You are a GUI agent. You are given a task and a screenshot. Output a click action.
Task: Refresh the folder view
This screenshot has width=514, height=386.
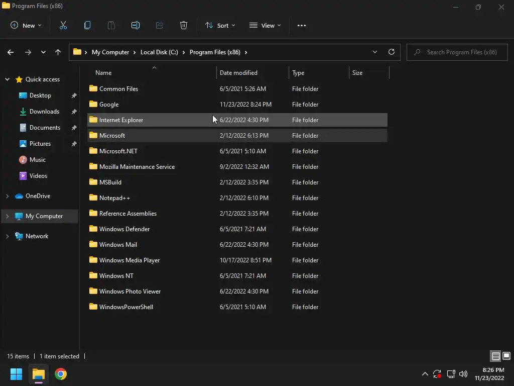coord(392,52)
